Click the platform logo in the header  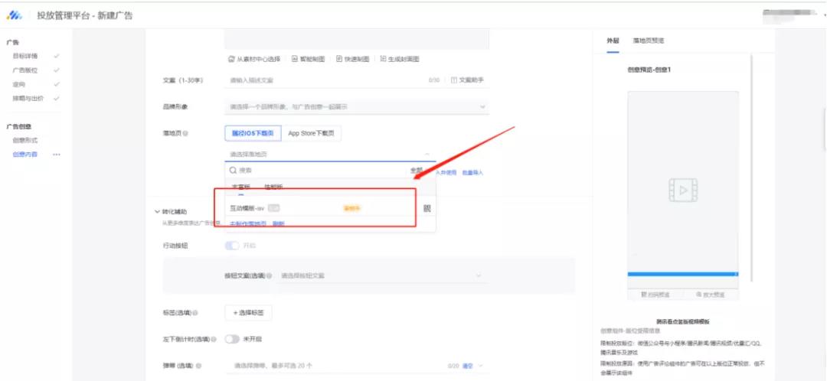14,16
